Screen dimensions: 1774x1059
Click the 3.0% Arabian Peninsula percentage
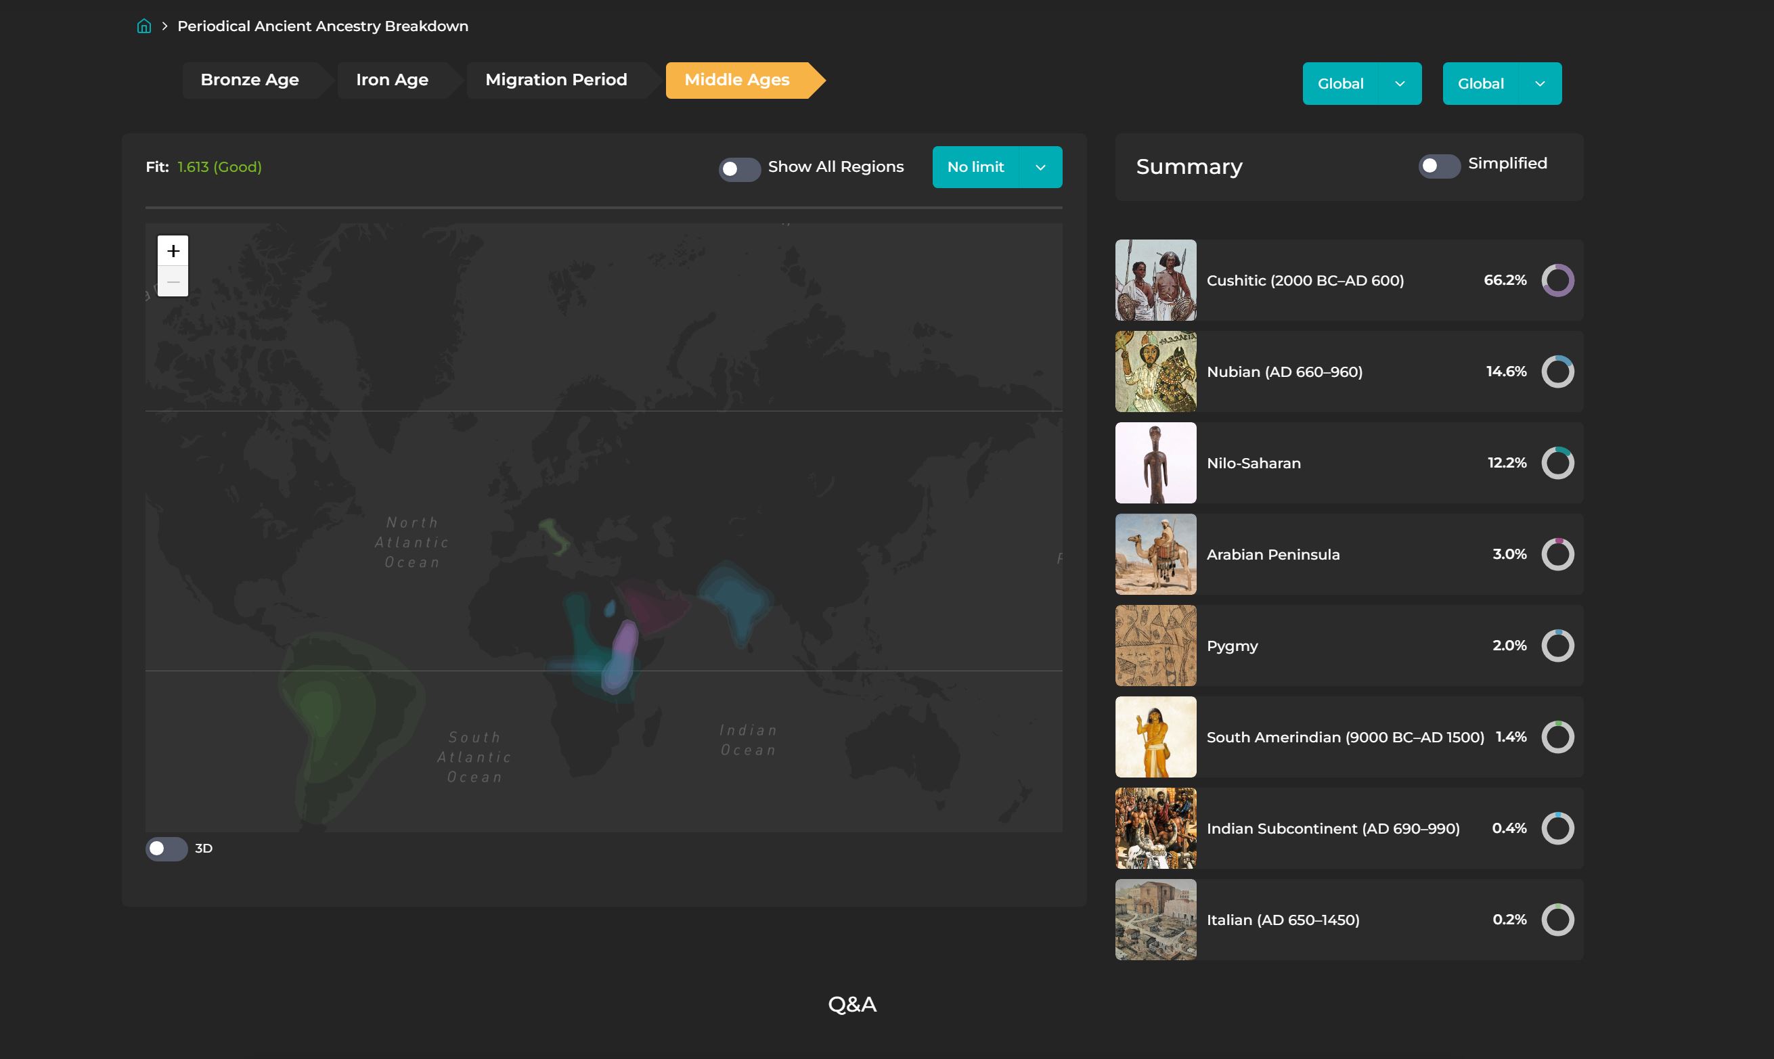[x=1509, y=554]
